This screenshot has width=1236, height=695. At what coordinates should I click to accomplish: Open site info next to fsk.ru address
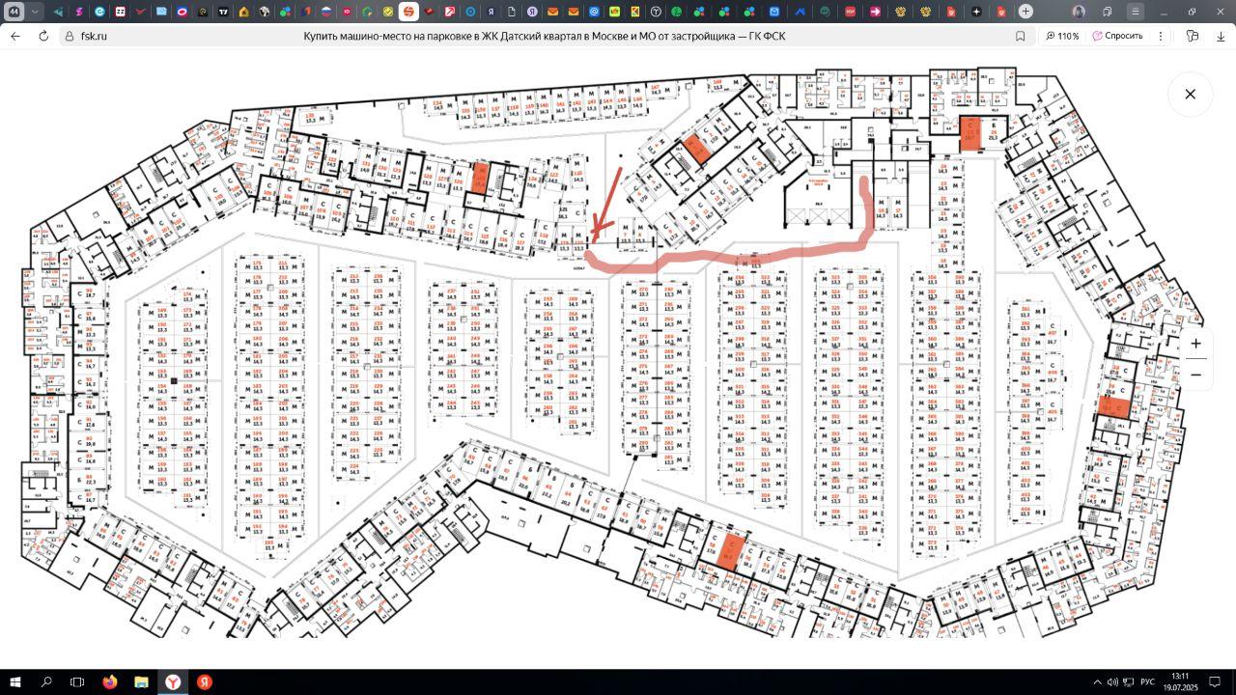point(70,36)
